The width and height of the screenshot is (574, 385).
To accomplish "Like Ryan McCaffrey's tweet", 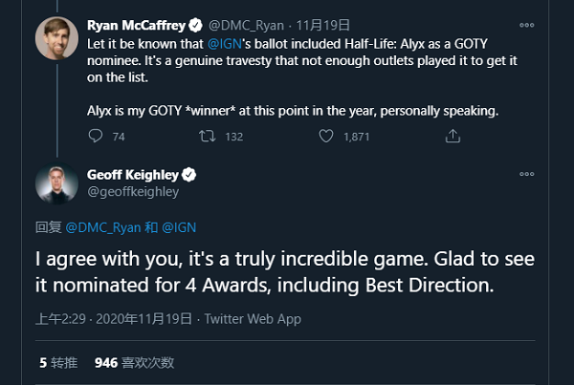I will tap(326, 137).
